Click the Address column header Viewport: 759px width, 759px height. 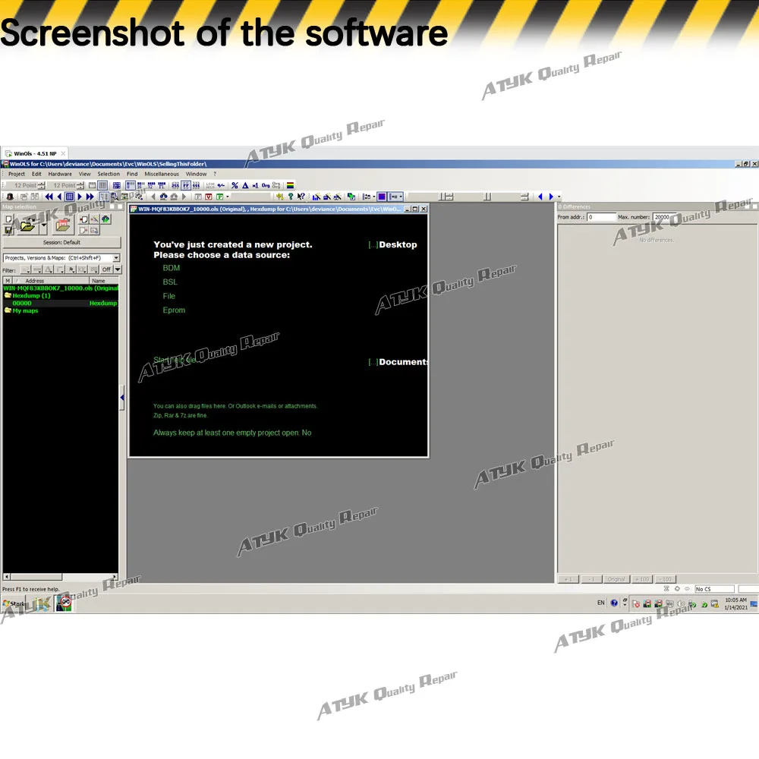[x=51, y=281]
